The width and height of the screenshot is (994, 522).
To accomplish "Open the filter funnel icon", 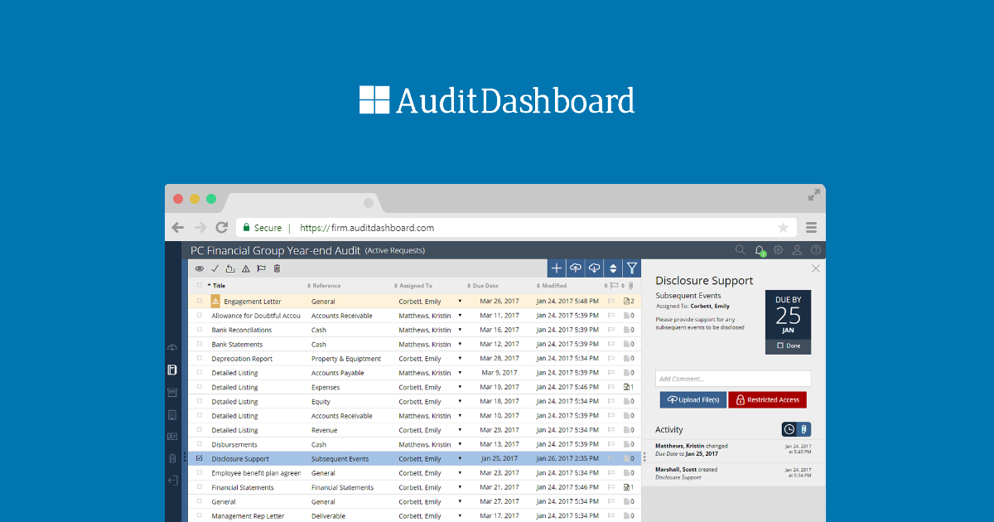I will click(632, 268).
